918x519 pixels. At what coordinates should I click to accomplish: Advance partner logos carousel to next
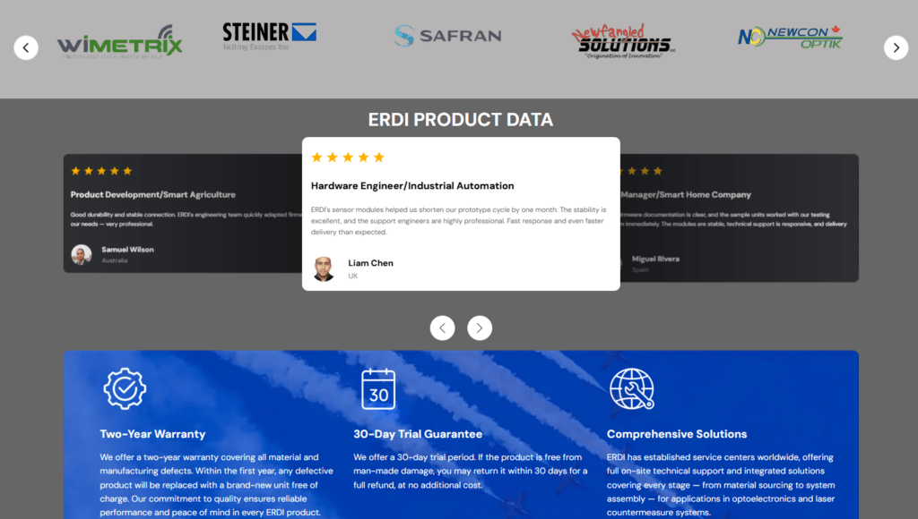(896, 47)
